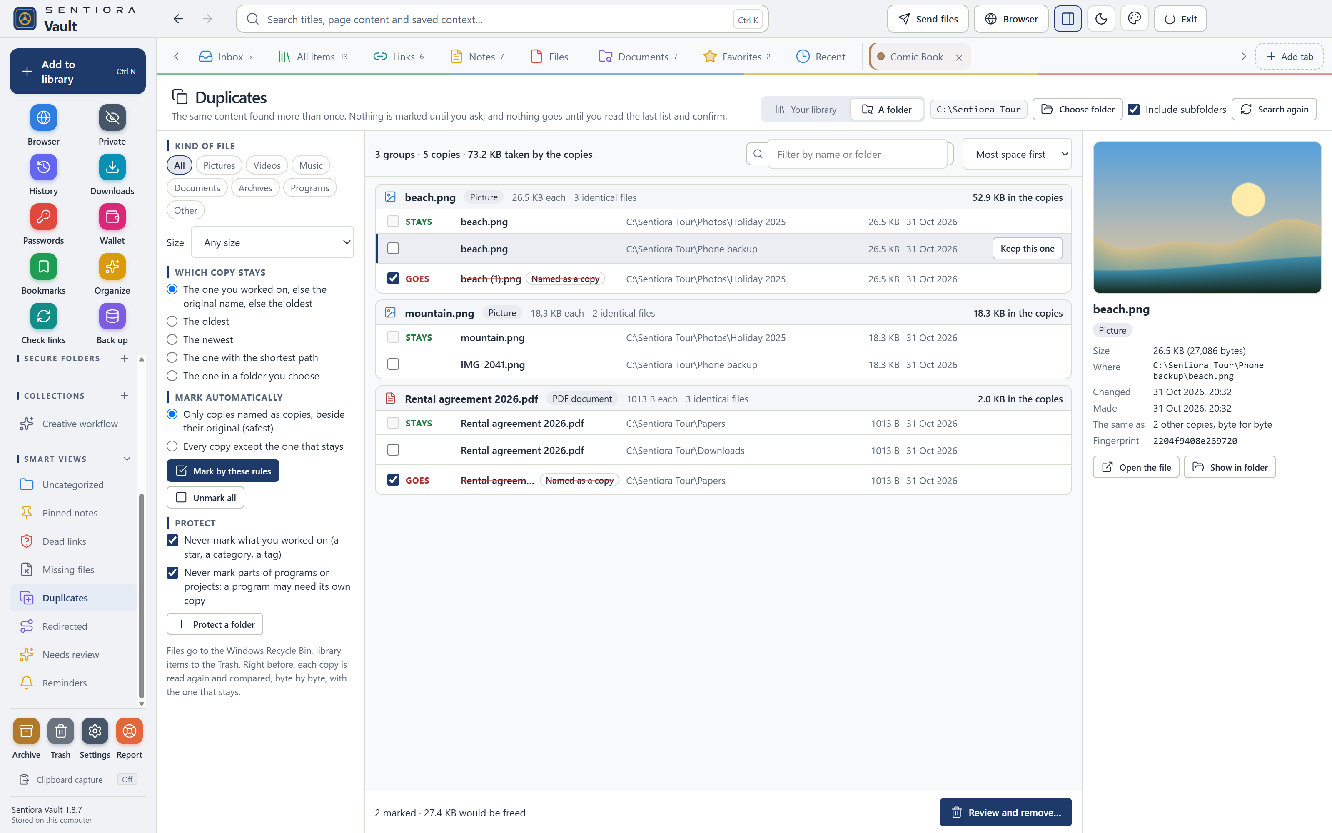Uncheck beach (1).png marked GOES
The width and height of the screenshot is (1332, 833).
[393, 279]
